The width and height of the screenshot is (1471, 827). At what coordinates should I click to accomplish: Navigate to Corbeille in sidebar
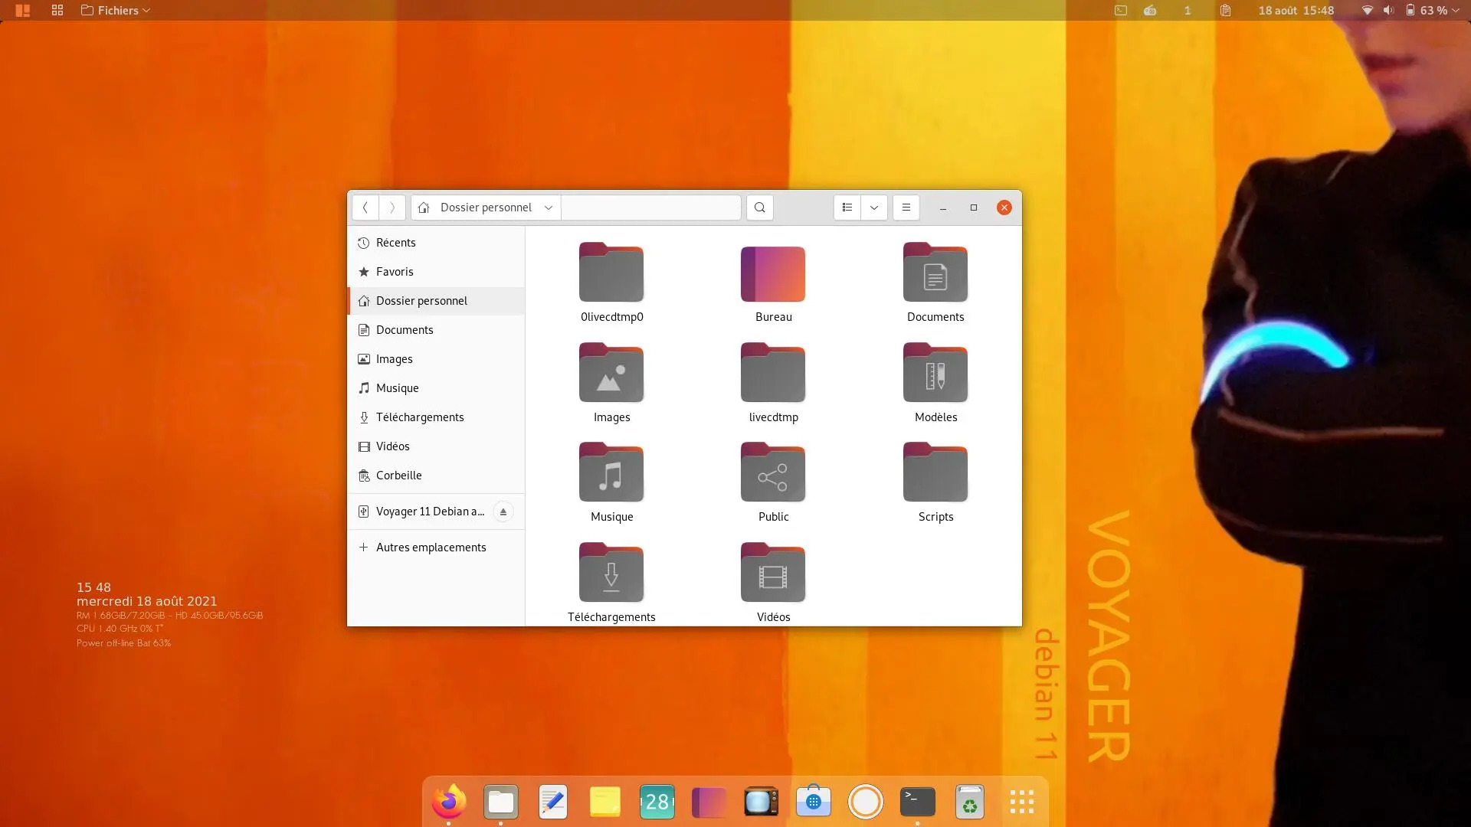click(398, 475)
